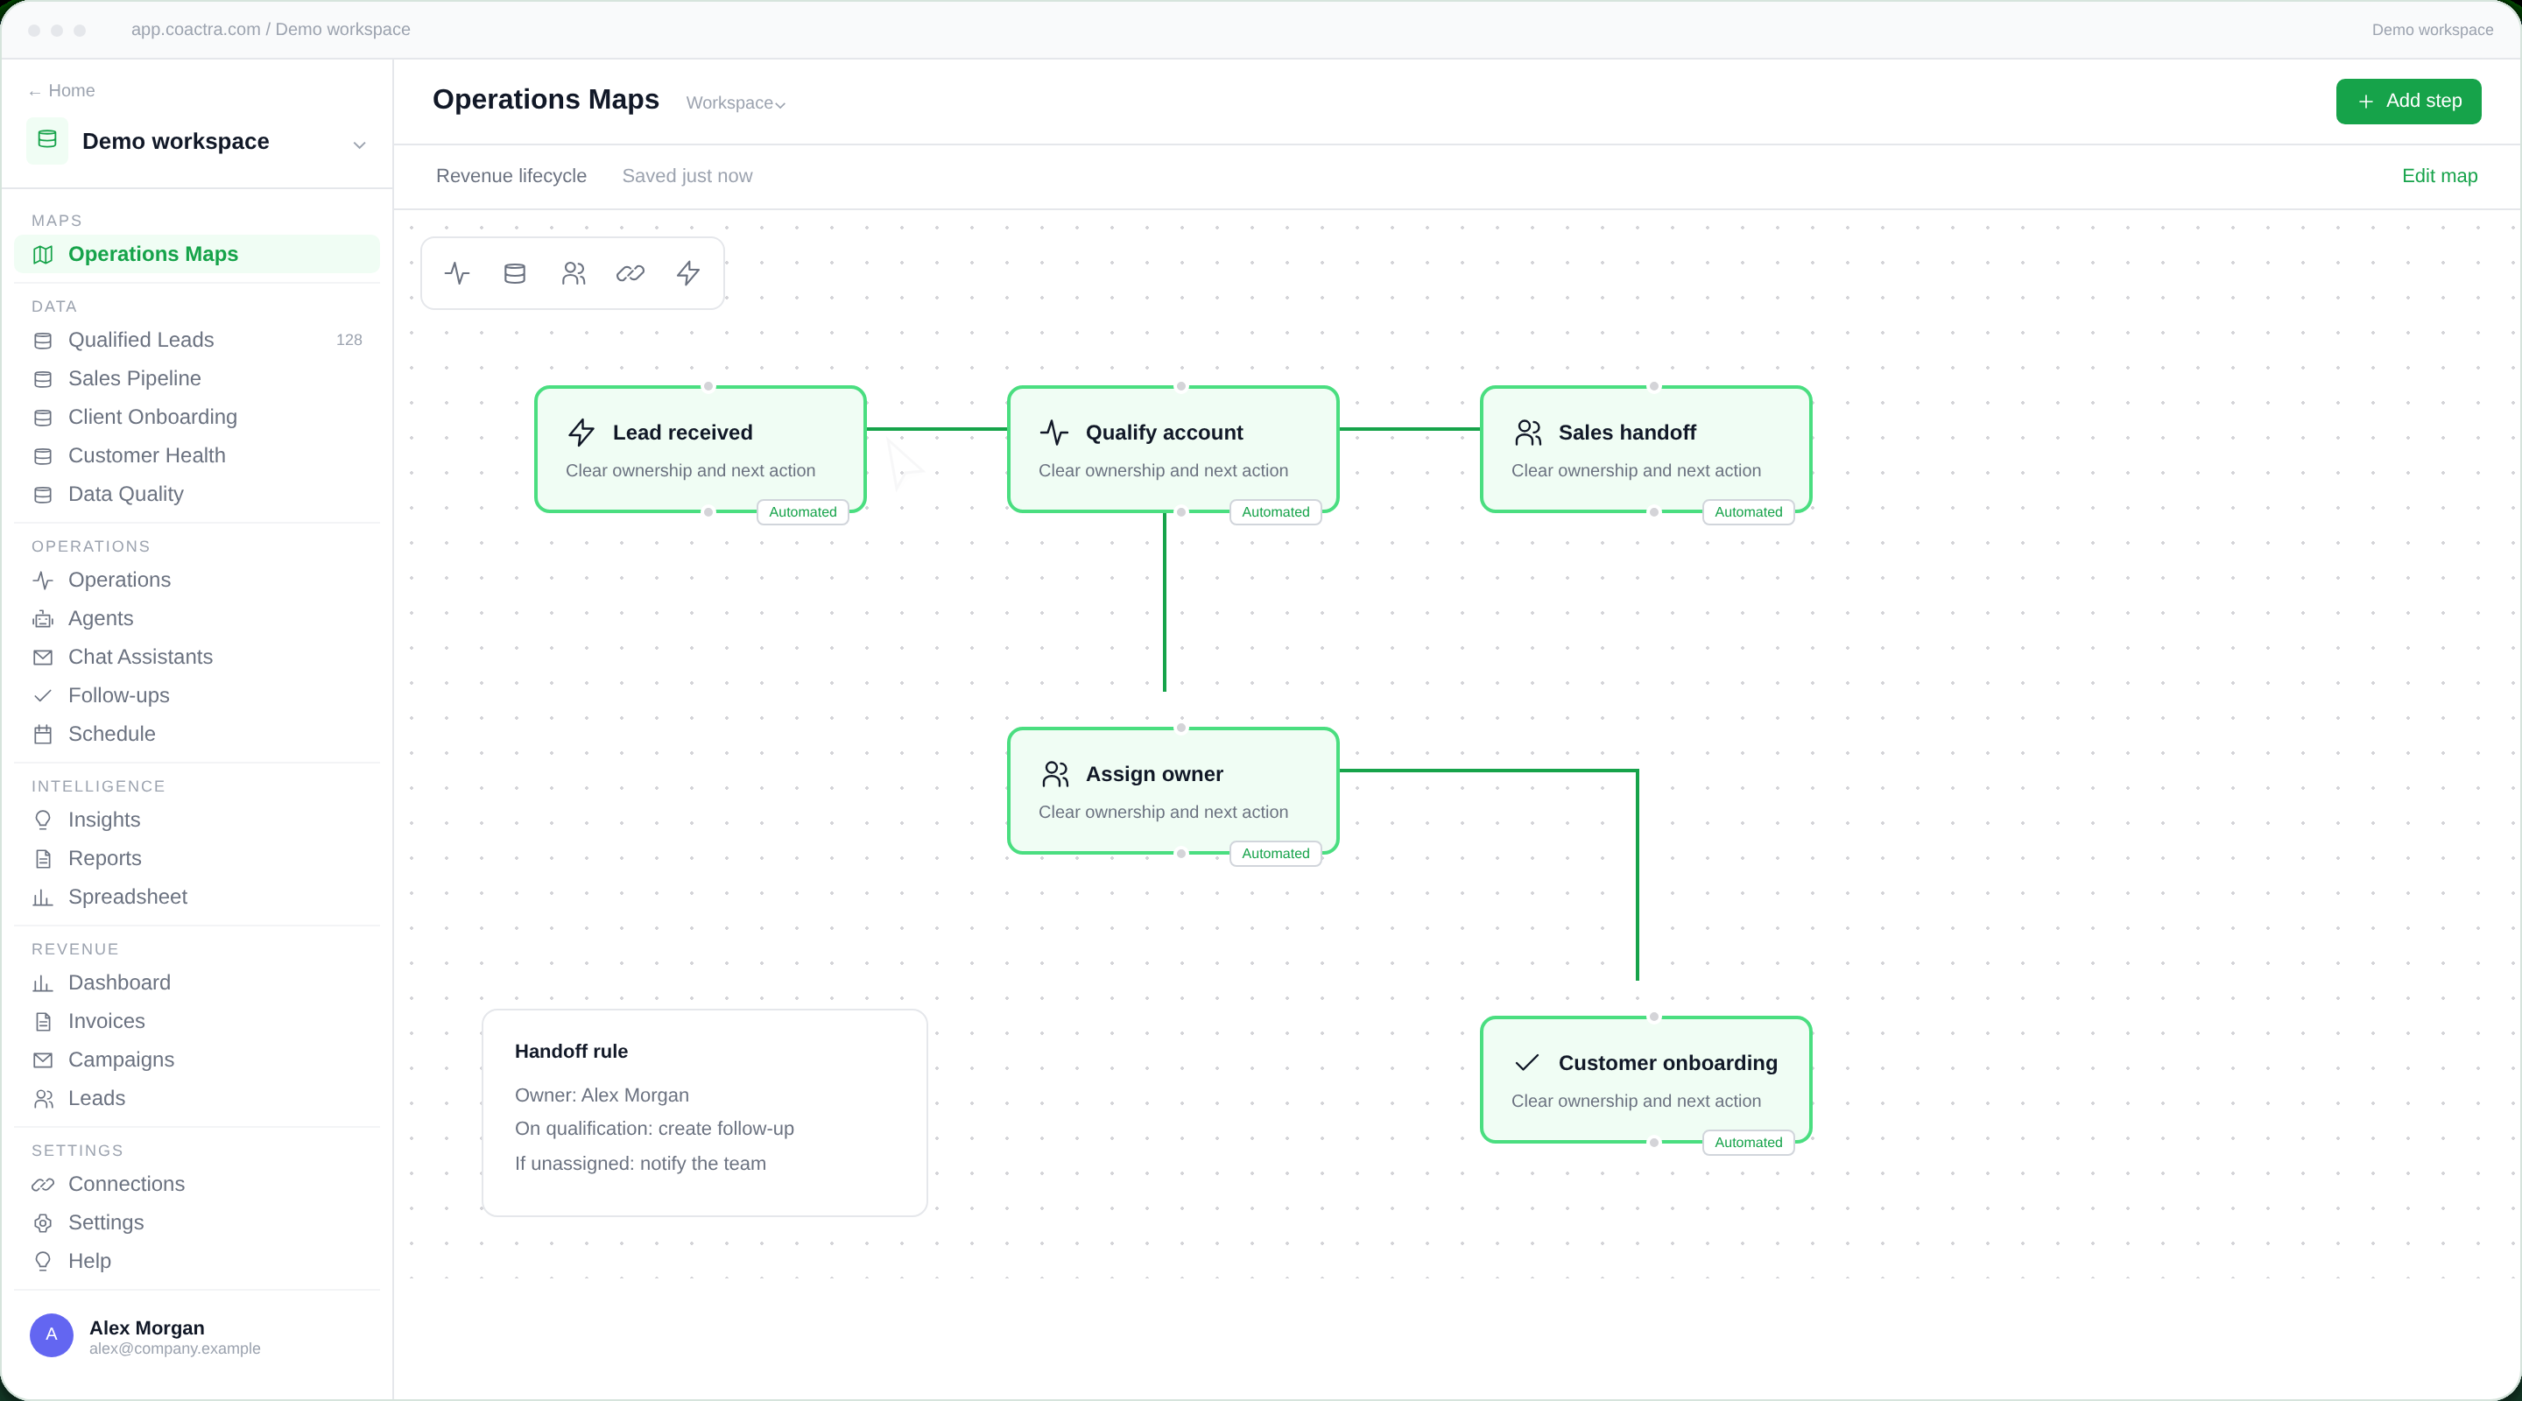Open the revenue Dashboard page
Image resolution: width=2522 pixels, height=1401 pixels.
pyautogui.click(x=197, y=982)
